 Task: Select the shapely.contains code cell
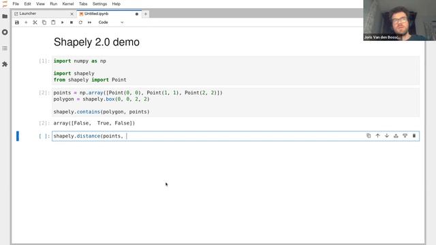point(236,102)
